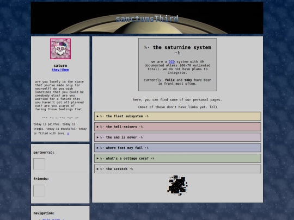Expand where feet may fail section
Image resolution: width=294 pixels, height=220 pixels.
click(177, 148)
